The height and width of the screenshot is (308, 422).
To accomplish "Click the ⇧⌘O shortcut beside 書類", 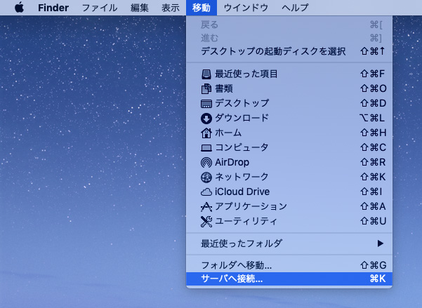I will point(374,88).
